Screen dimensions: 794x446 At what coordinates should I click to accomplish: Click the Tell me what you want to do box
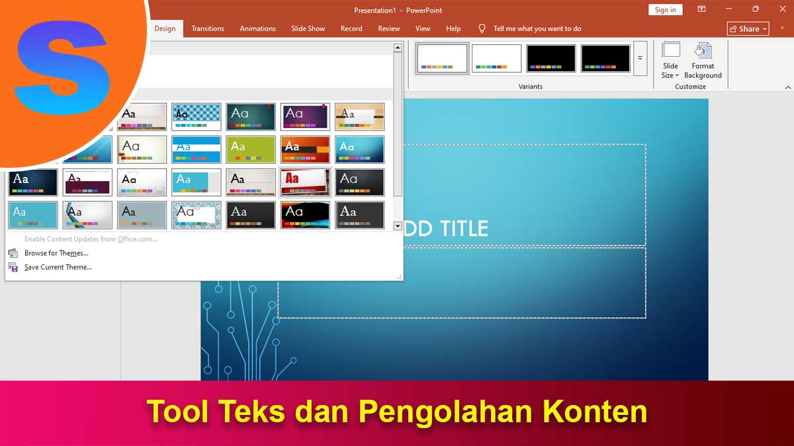[x=530, y=28]
